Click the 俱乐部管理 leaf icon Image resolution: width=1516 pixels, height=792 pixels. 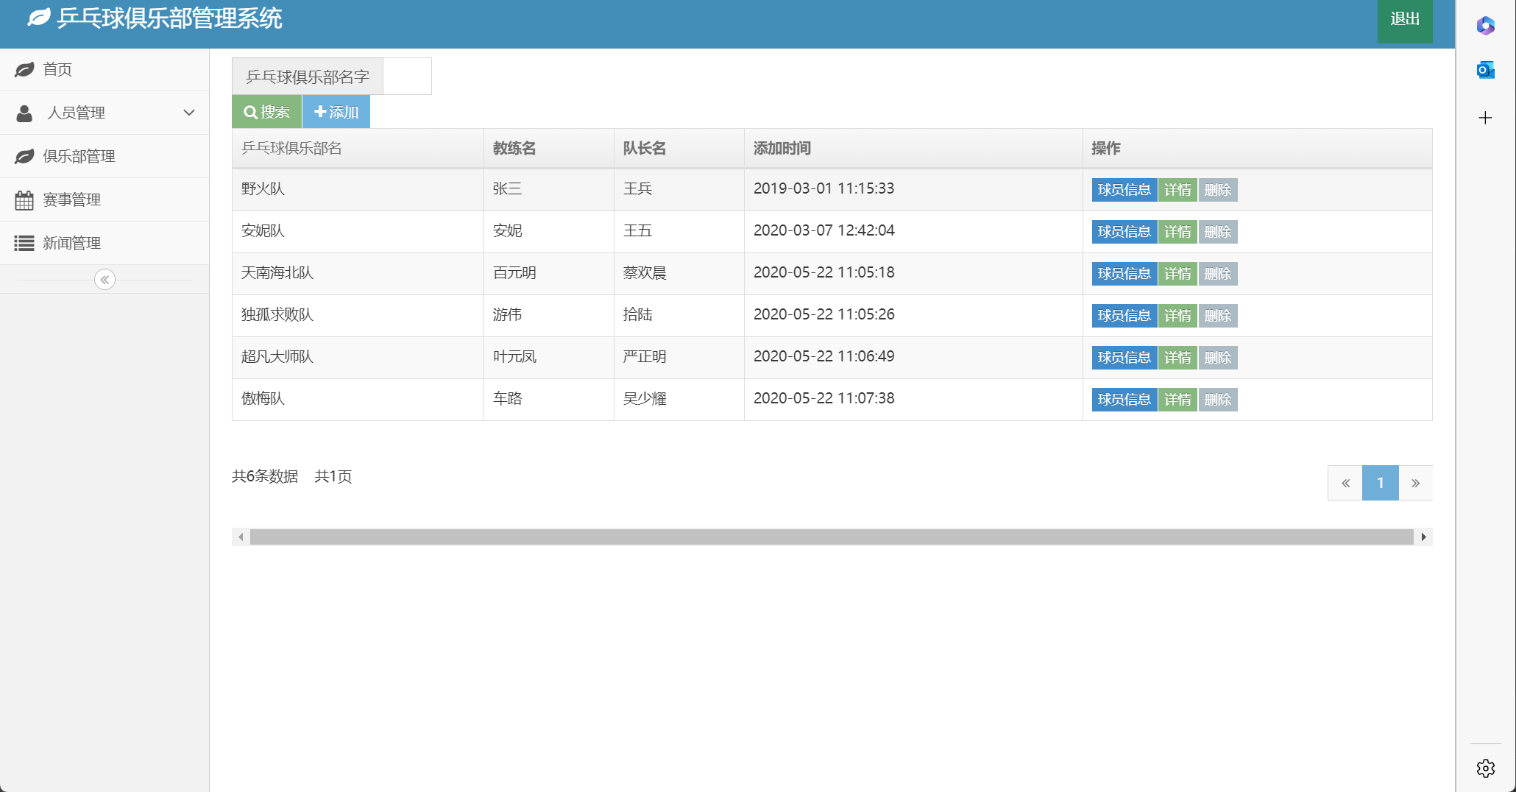tap(25, 156)
